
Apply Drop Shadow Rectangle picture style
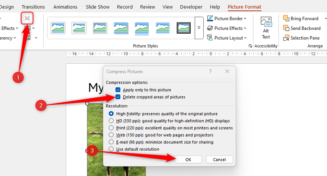[121, 28]
